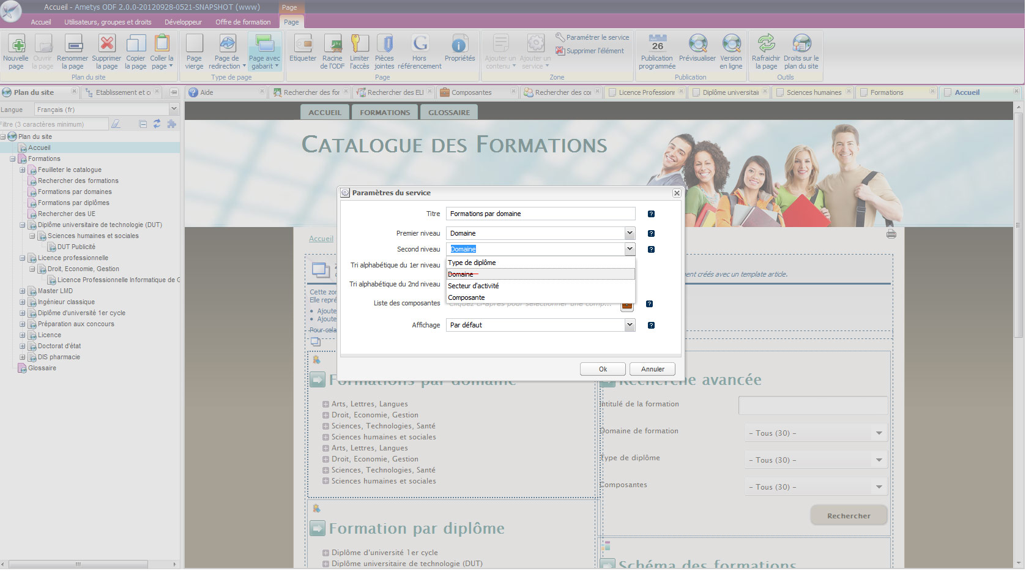Open the Développeur ribbon tab
The height and width of the screenshot is (571, 1026).
click(x=183, y=22)
